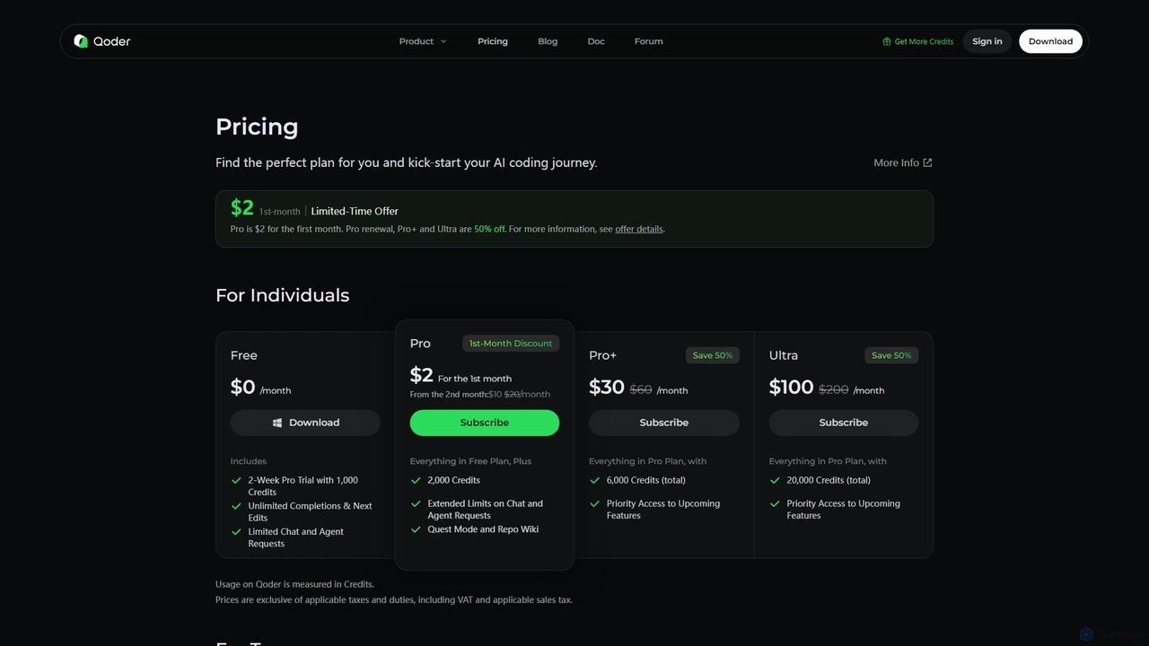Visit the Forum nav link

pos(649,41)
